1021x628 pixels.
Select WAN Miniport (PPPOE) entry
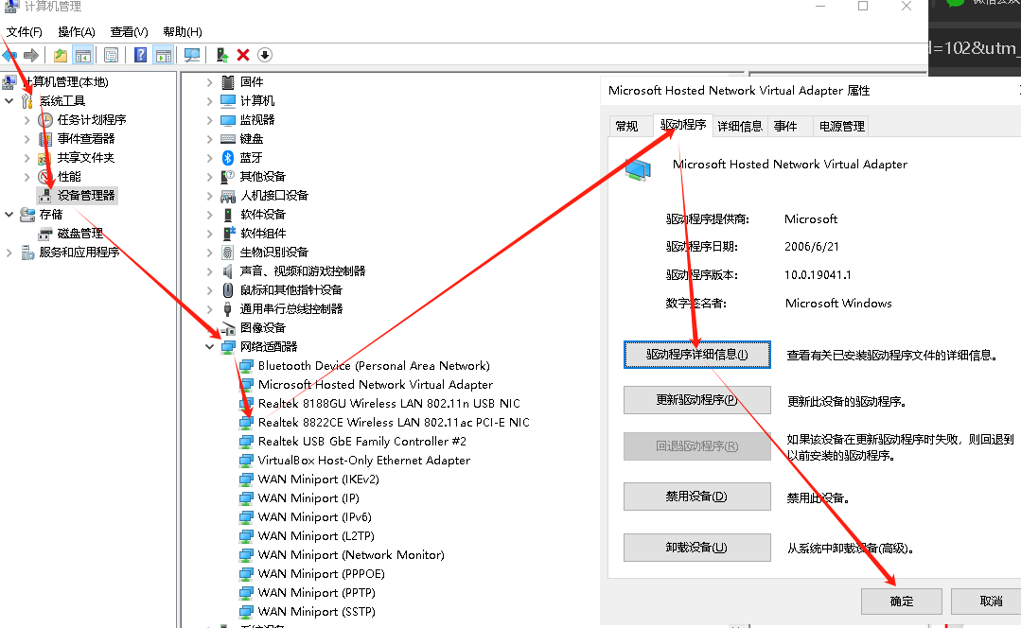321,574
